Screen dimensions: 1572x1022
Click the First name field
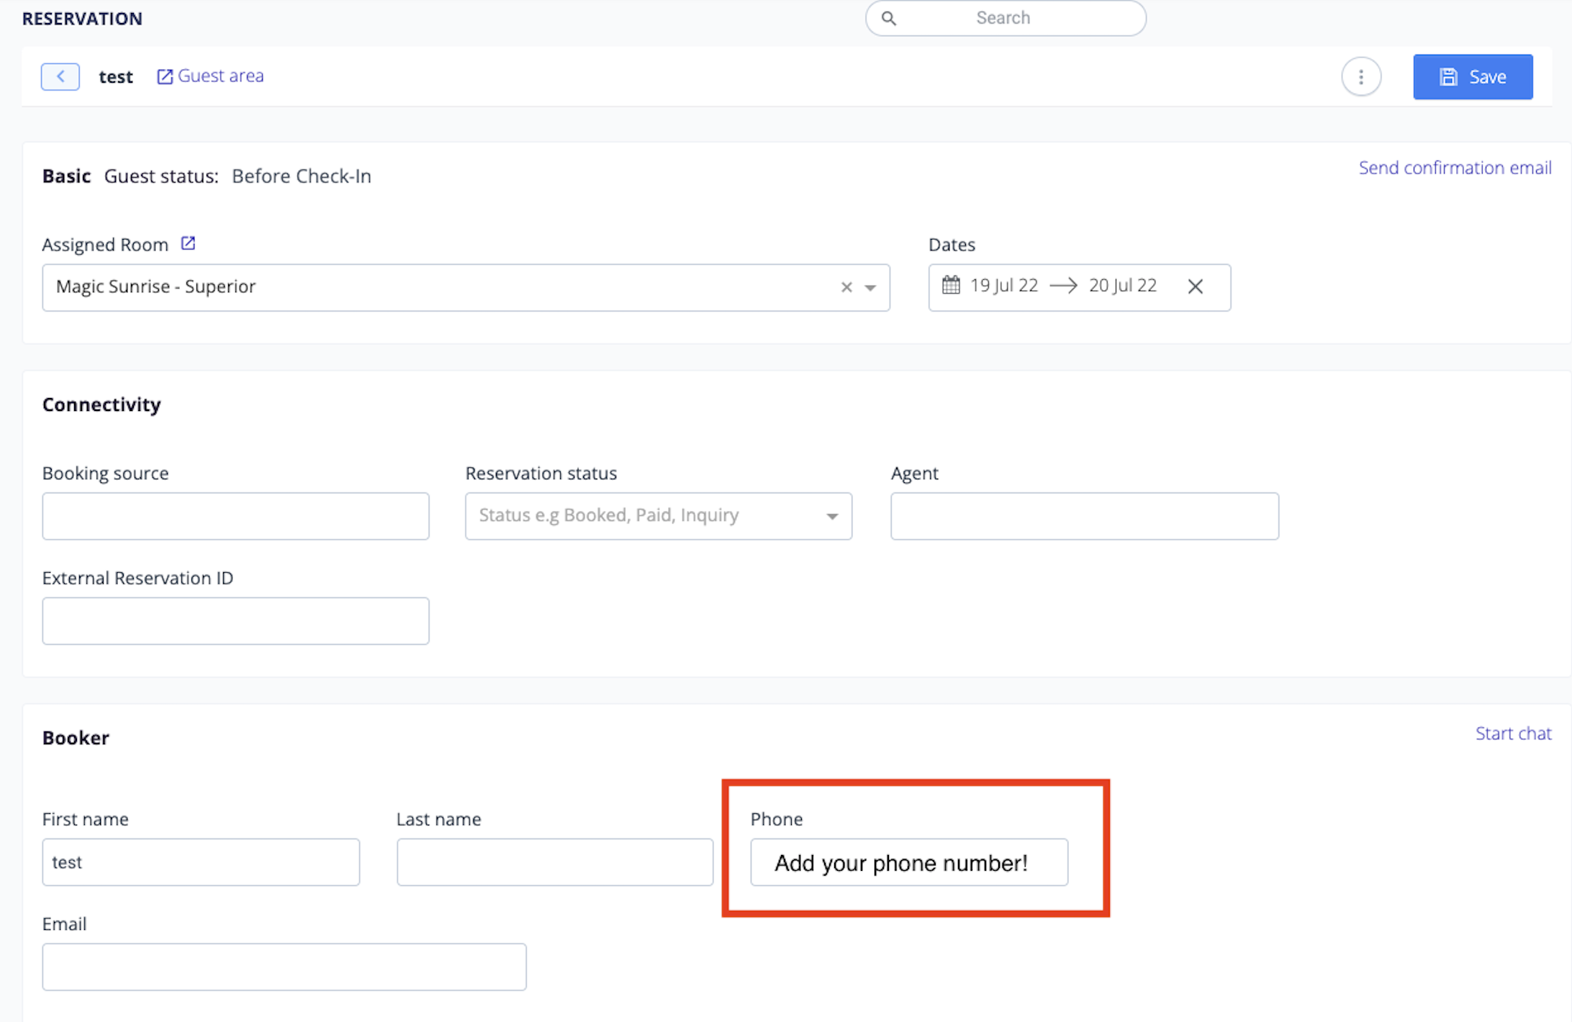click(x=201, y=862)
